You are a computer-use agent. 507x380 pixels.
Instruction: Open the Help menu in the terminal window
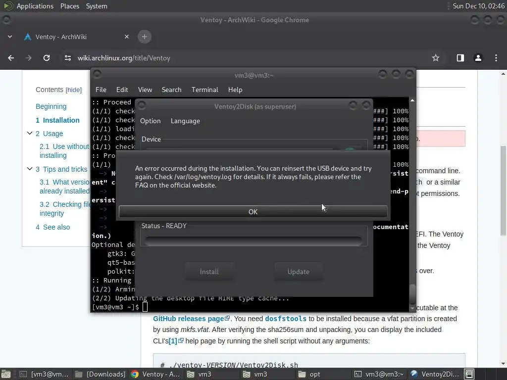click(235, 90)
